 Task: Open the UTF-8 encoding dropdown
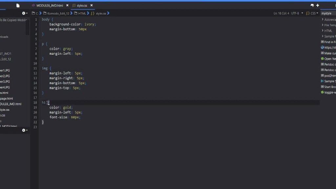(x=296, y=13)
